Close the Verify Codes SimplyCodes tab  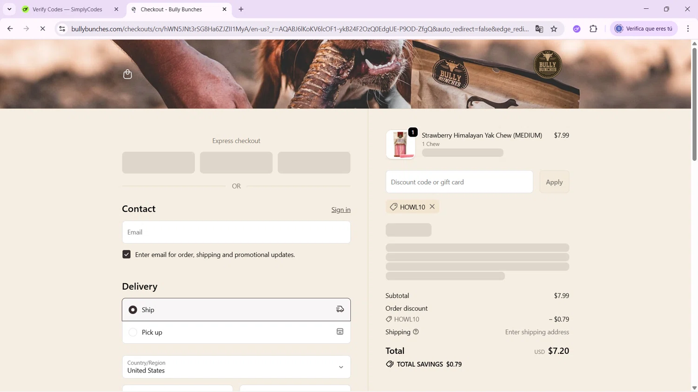116,9
